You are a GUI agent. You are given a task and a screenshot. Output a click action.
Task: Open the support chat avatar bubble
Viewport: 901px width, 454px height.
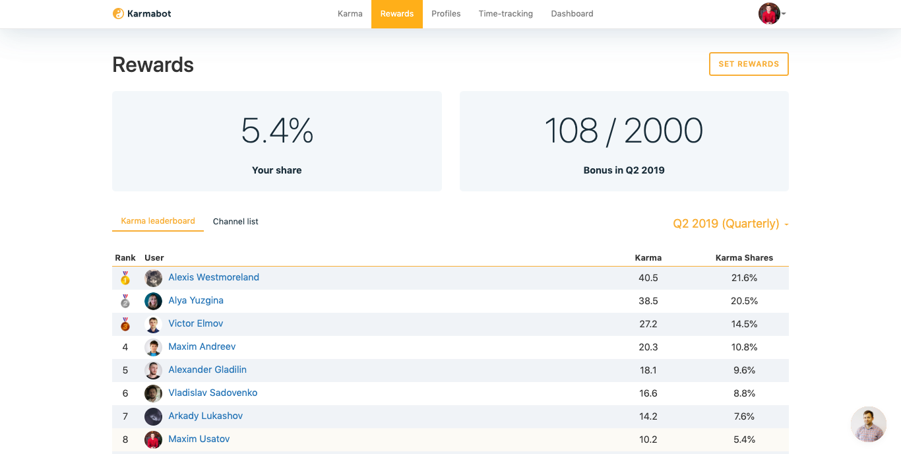(x=868, y=424)
